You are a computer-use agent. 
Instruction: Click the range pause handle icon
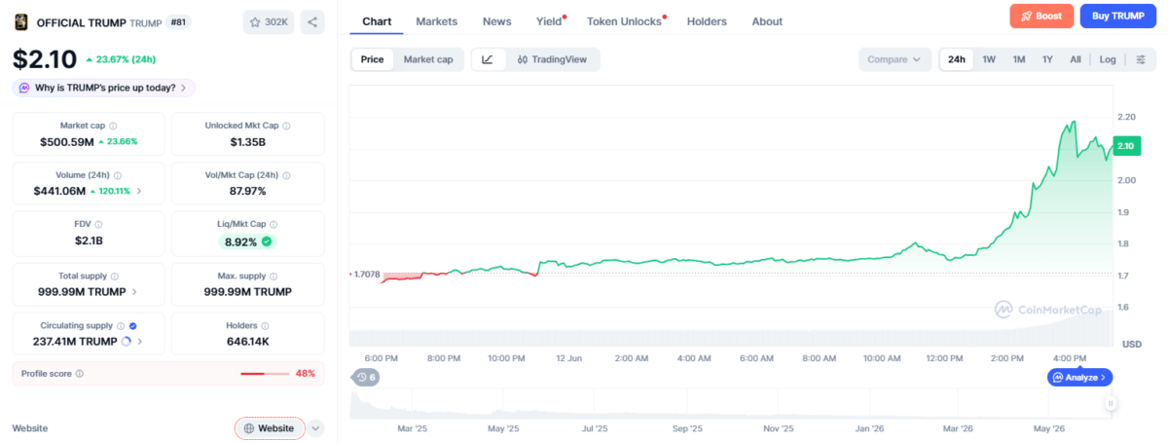1111,403
